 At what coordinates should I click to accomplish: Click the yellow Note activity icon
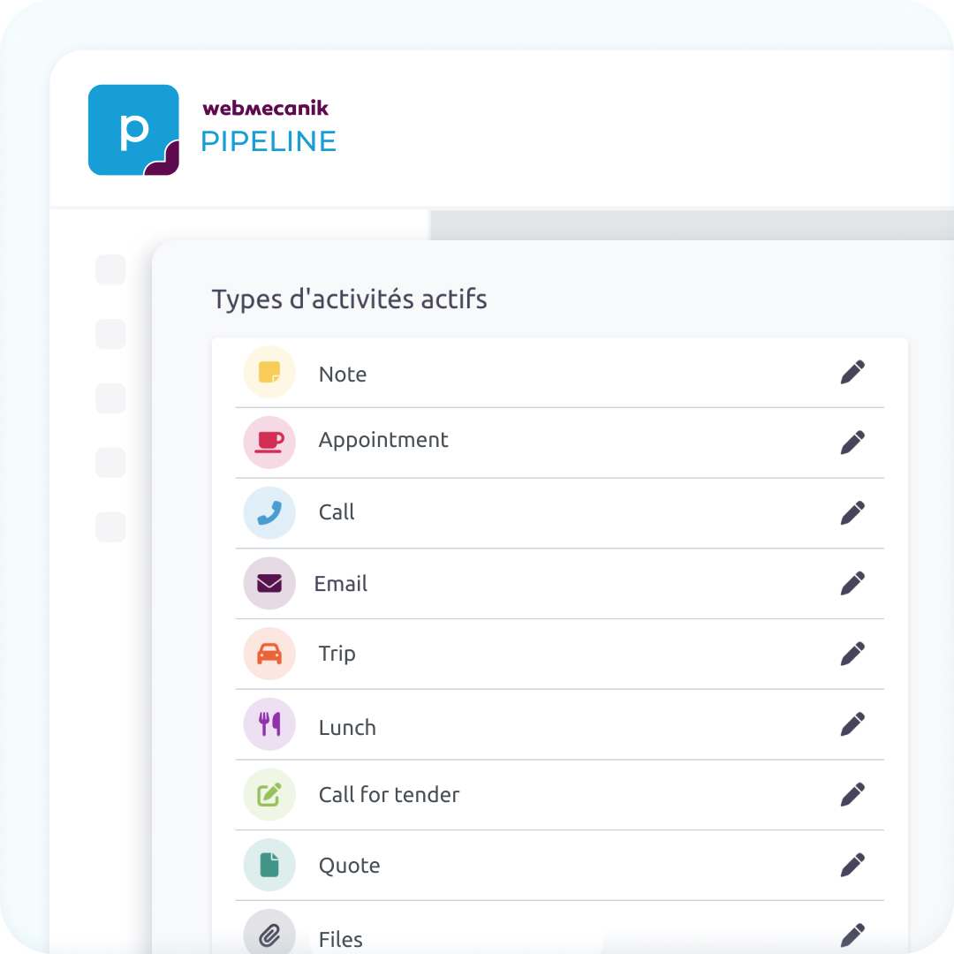point(269,373)
